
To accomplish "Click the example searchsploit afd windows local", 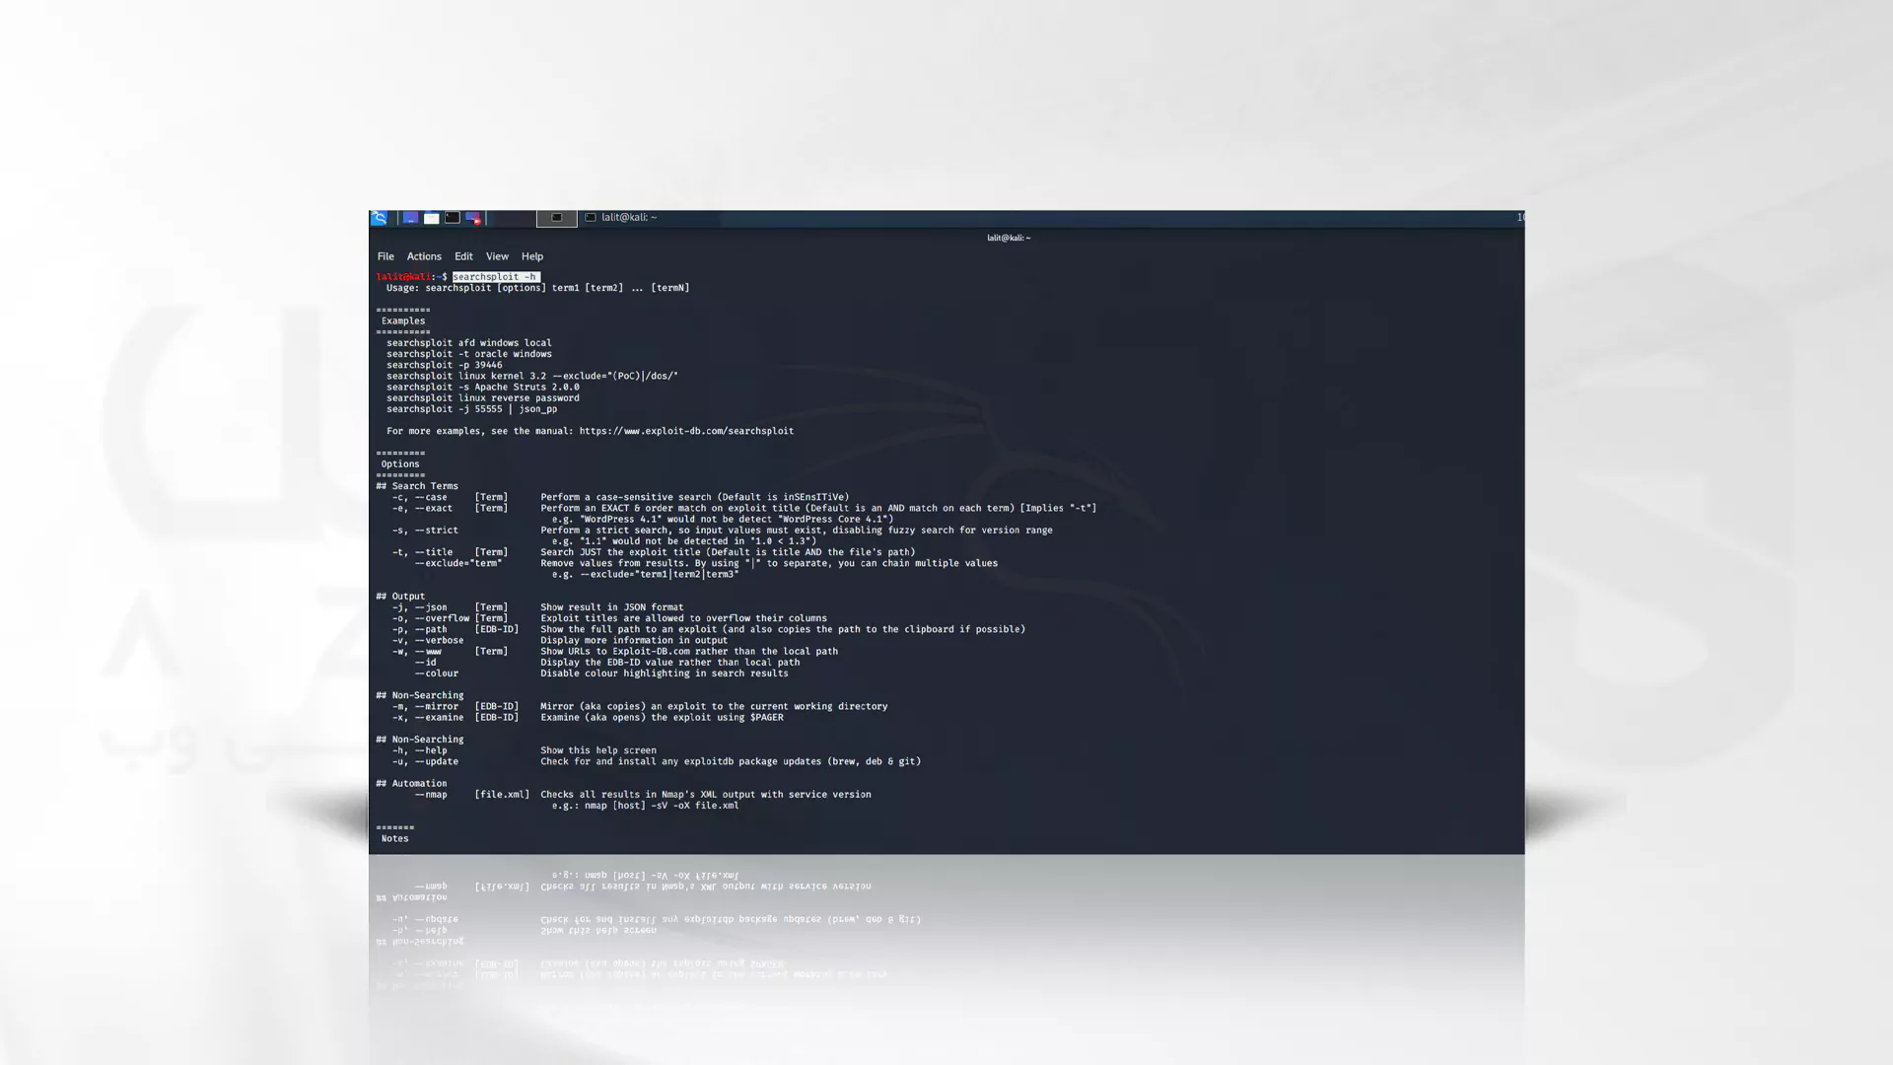I will coord(468,343).
